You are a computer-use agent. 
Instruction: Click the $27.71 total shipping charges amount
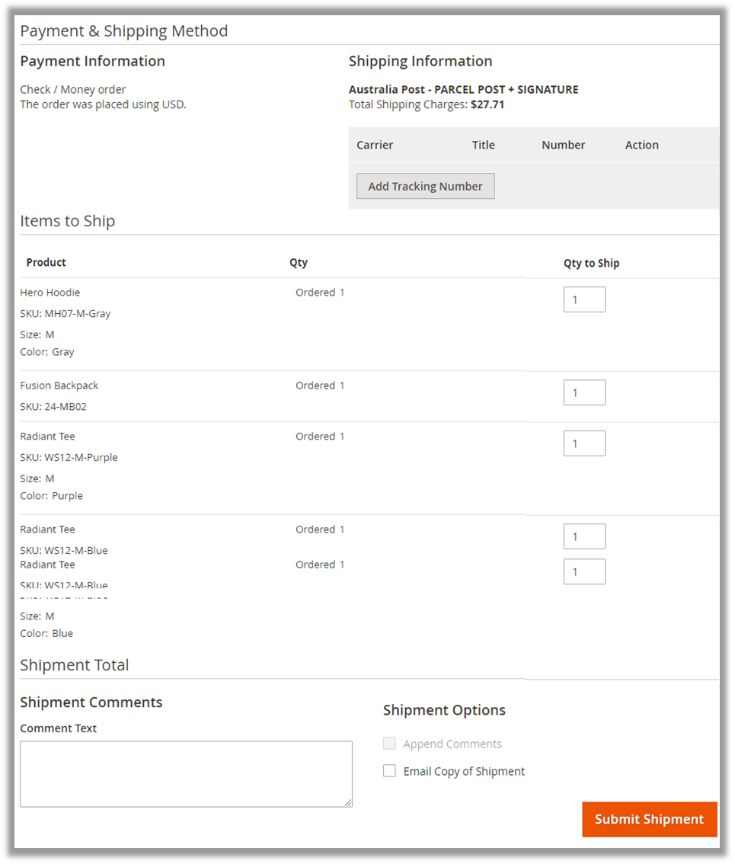487,104
